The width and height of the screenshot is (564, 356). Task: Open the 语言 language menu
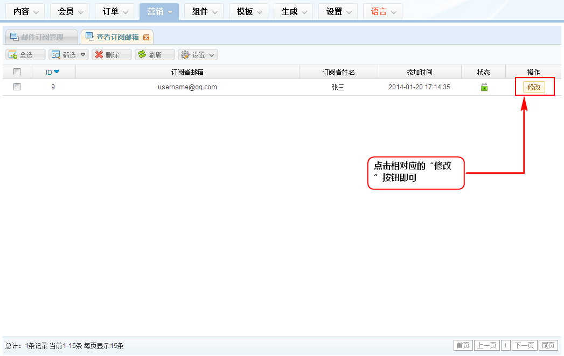point(382,11)
